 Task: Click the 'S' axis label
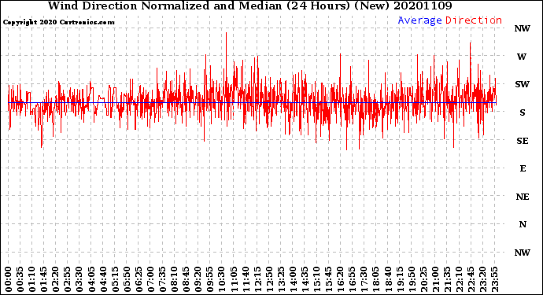(523, 112)
